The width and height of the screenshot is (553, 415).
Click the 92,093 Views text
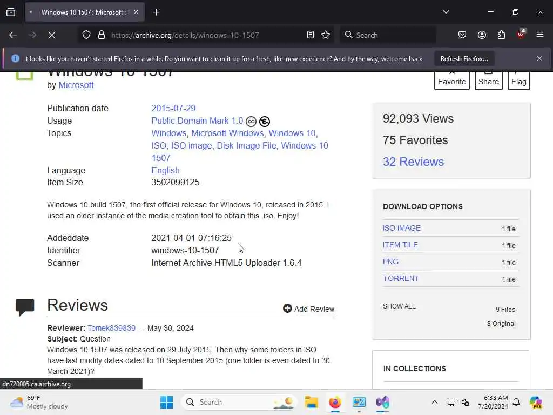(x=418, y=118)
